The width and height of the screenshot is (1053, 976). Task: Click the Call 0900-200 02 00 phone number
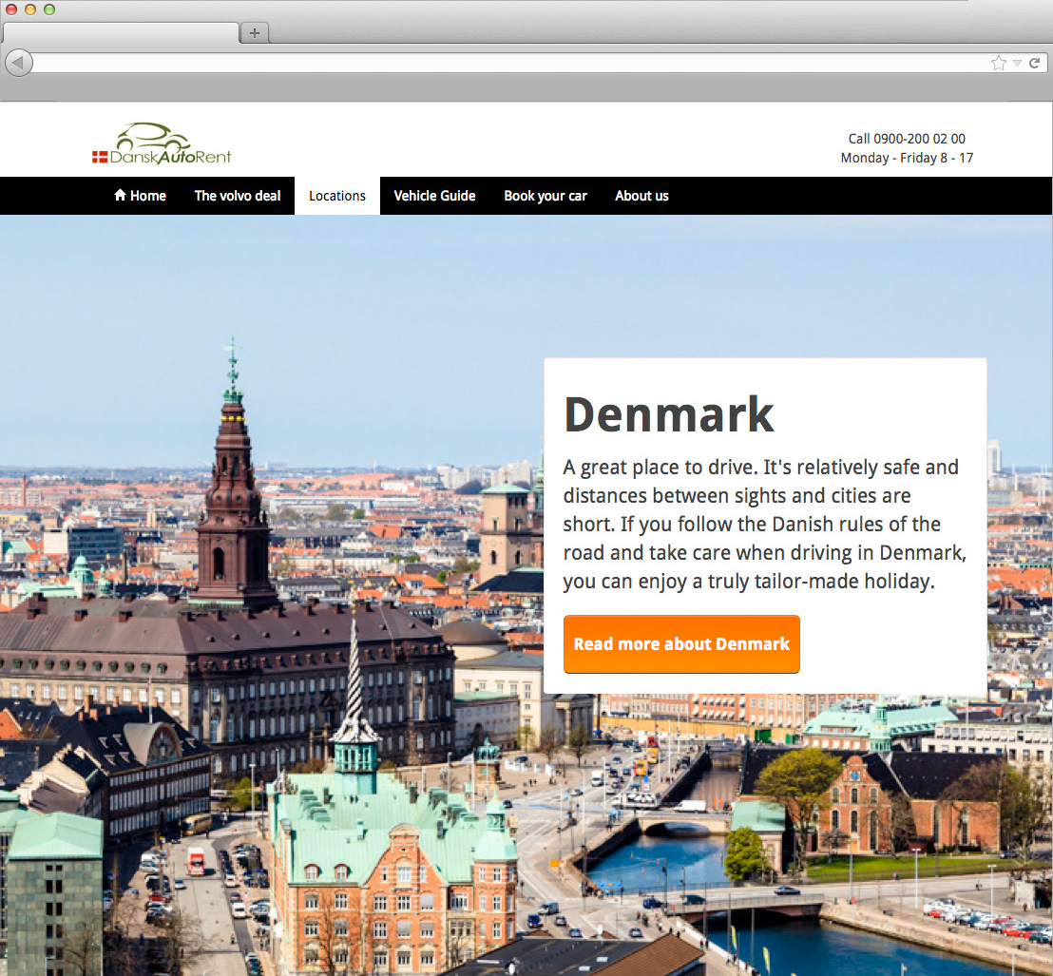click(907, 139)
